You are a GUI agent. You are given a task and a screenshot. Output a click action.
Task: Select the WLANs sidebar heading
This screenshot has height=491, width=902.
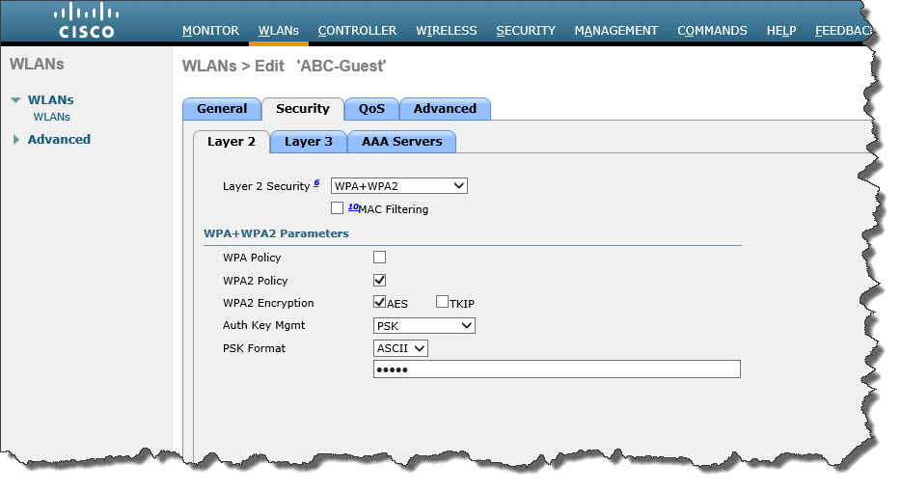(x=50, y=100)
